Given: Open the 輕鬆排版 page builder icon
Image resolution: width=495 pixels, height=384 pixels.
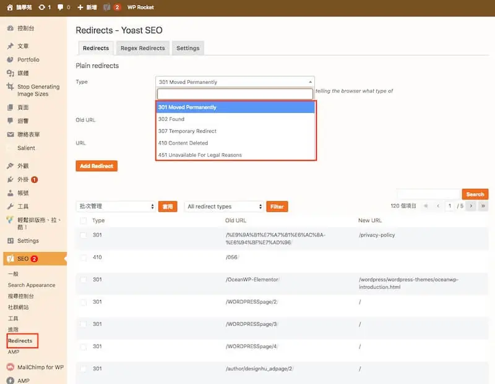Looking at the screenshot, I should (x=11, y=220).
